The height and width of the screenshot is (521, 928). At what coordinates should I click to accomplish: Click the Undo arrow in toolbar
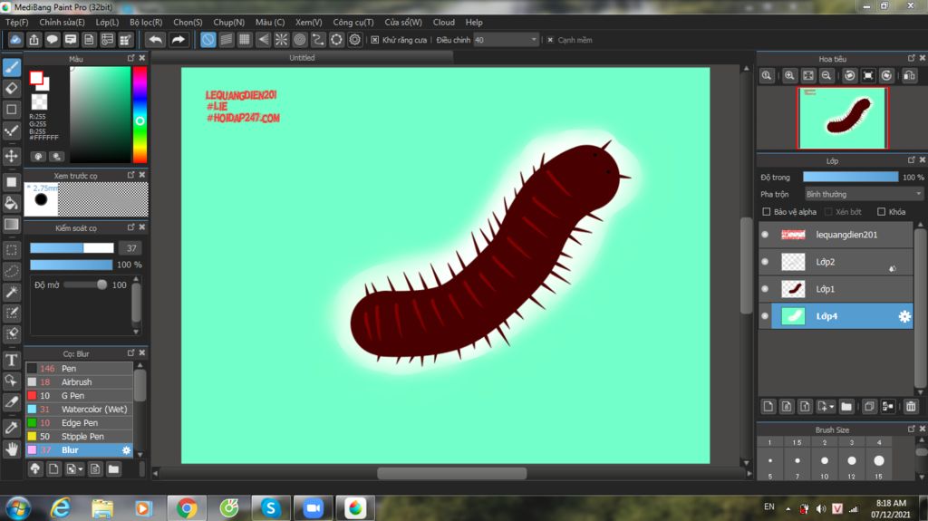pos(156,40)
